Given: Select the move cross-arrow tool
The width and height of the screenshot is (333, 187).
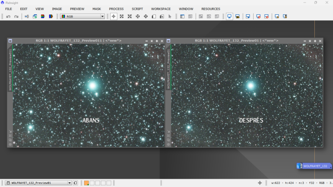Looking at the screenshot, I should point(146,16).
